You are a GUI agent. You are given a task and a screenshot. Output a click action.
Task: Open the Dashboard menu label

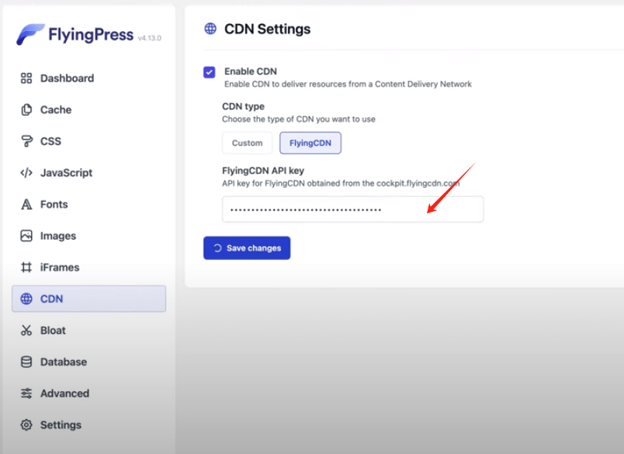67,78
